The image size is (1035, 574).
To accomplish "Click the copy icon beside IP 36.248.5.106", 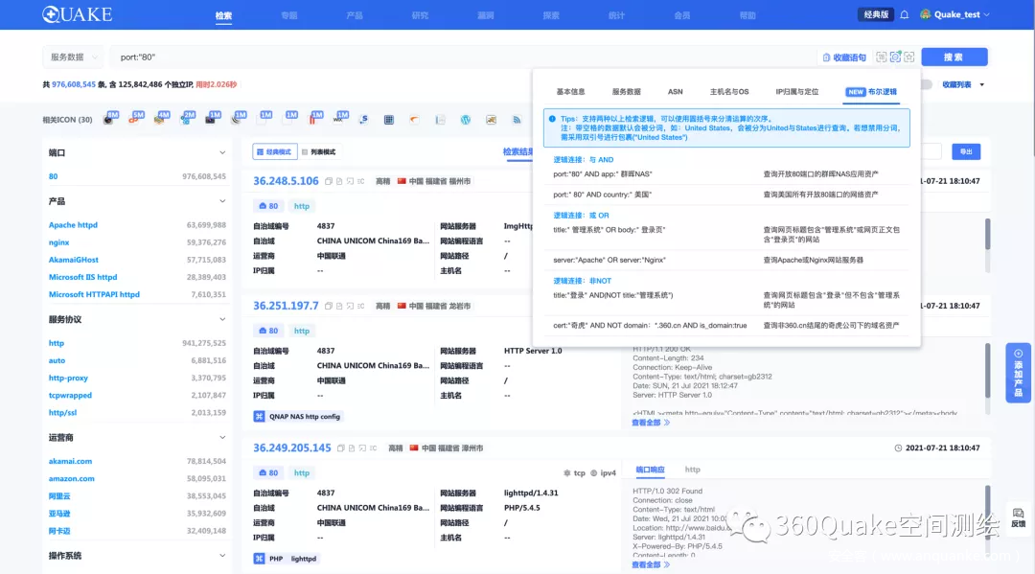I will (x=328, y=181).
